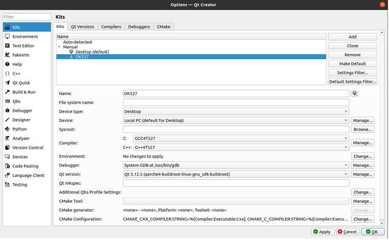389x240 pixels.
Task: Click Change... next to Environment
Action: coord(362,156)
